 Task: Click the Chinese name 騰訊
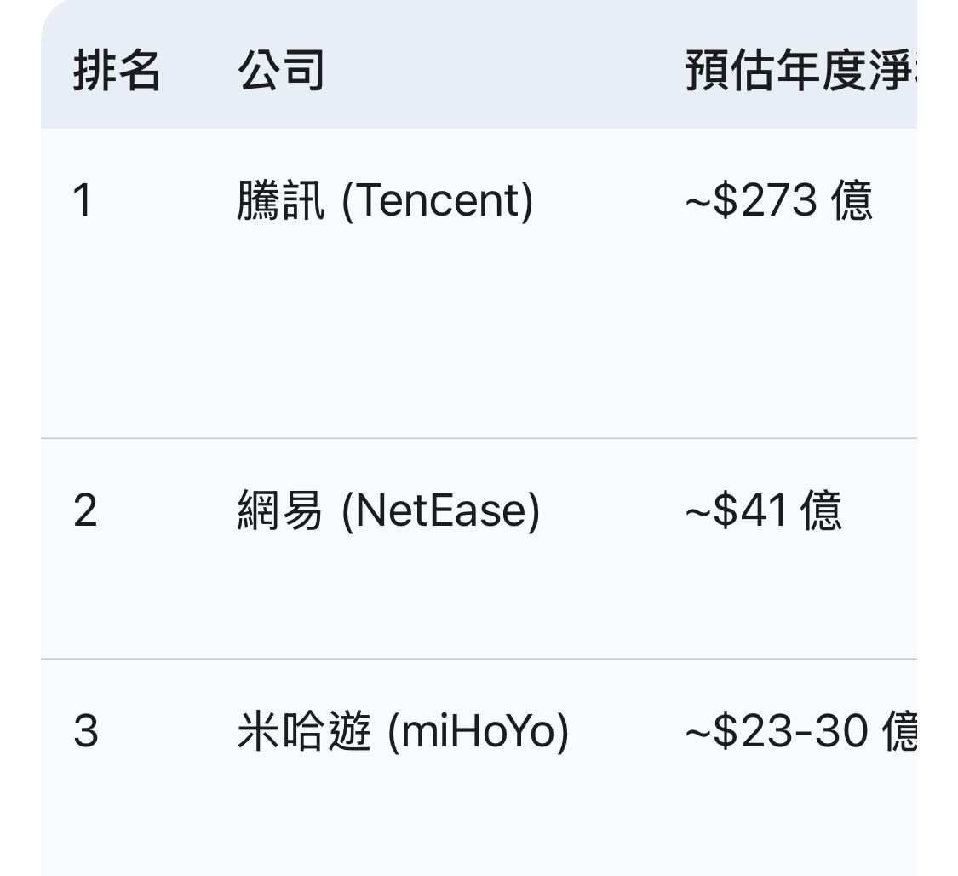coord(281,202)
